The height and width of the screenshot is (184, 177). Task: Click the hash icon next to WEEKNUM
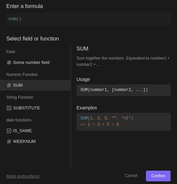9,142
